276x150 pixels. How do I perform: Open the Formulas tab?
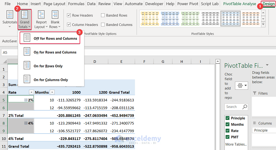[x=76, y=4]
